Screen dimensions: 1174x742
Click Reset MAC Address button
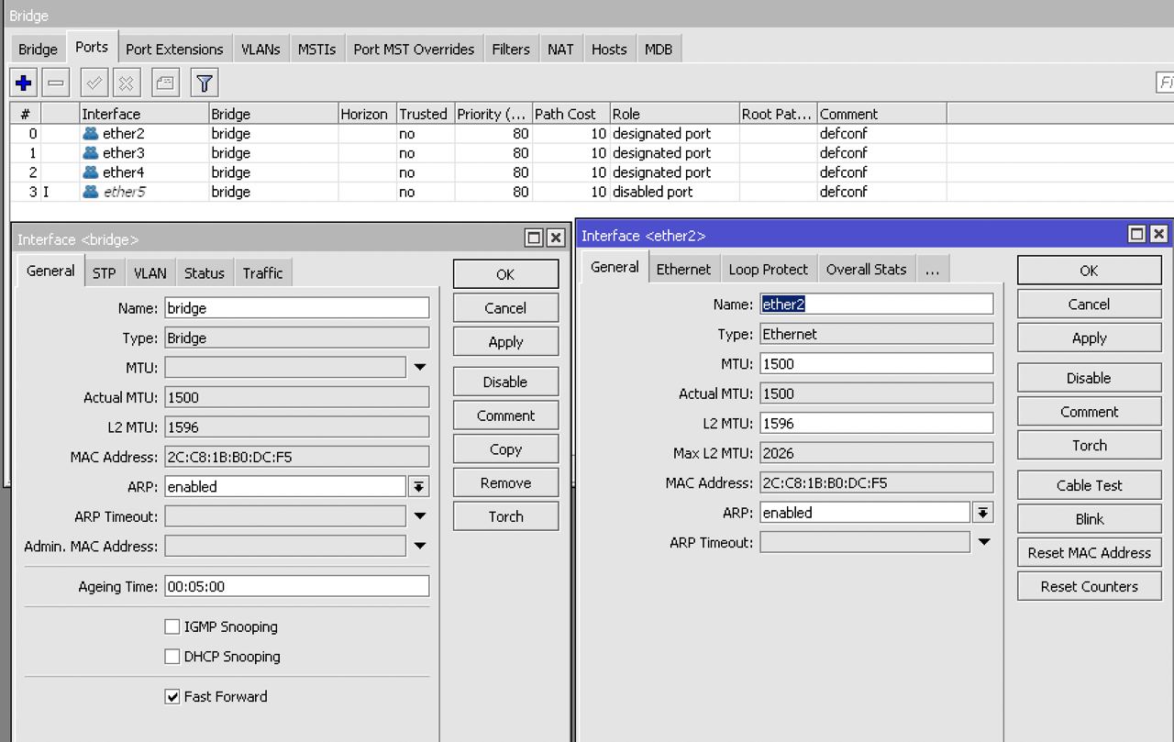point(1089,552)
